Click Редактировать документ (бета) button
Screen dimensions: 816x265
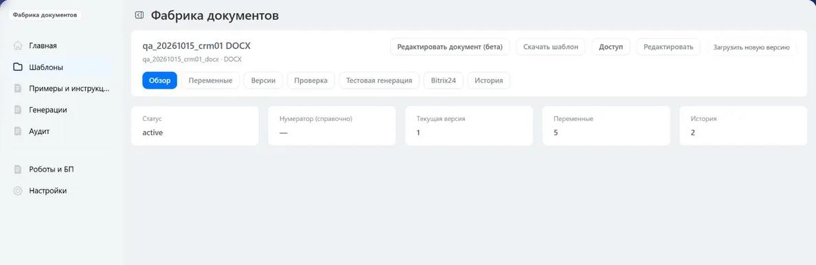[x=450, y=47]
